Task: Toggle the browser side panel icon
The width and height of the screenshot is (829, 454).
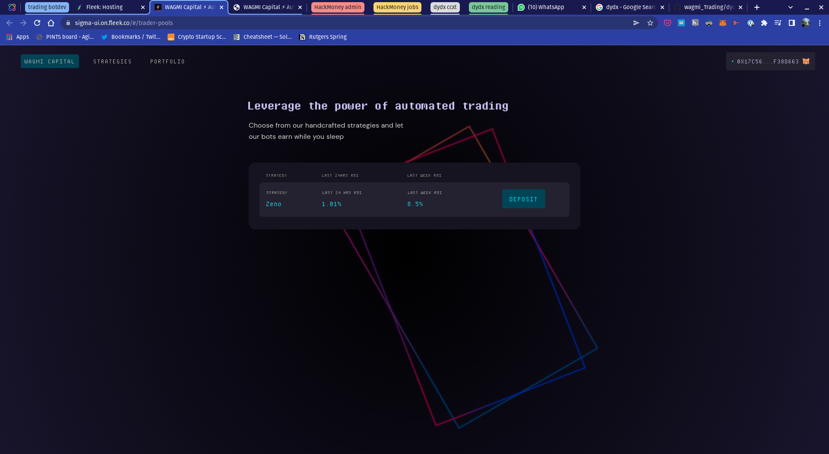Action: coord(792,23)
